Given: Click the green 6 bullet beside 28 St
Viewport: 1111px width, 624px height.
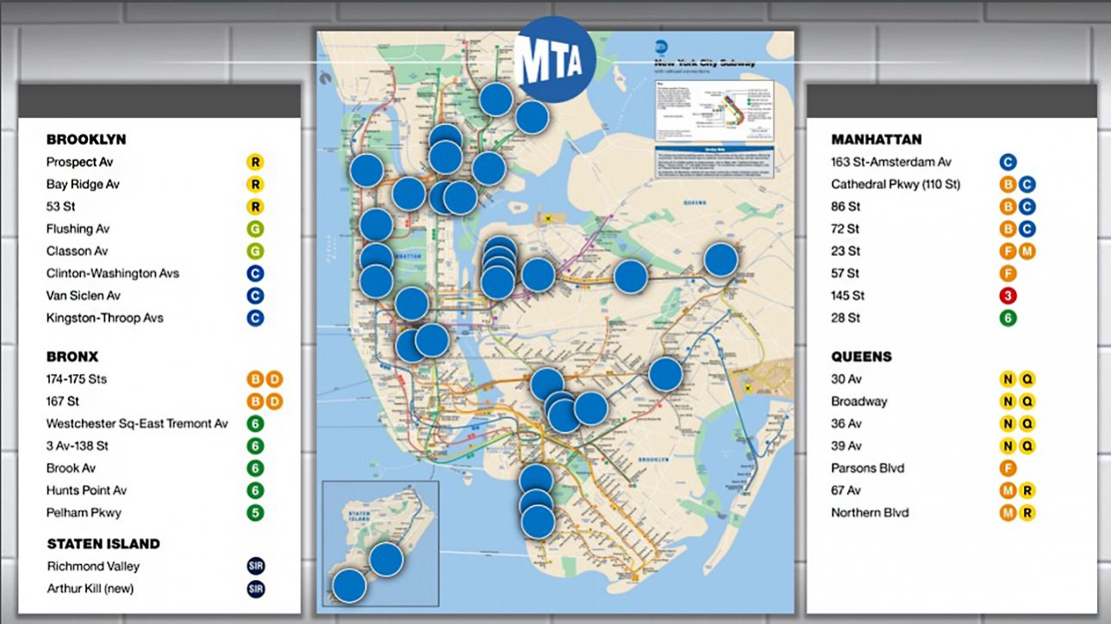Looking at the screenshot, I should pos(1008,318).
